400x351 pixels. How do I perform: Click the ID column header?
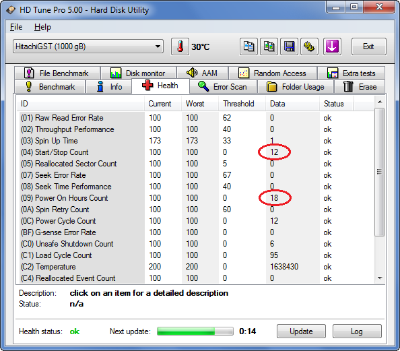(x=81, y=104)
